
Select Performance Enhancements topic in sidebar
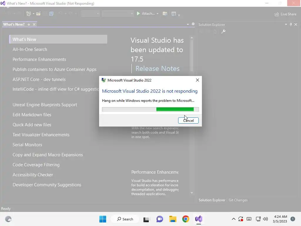(39, 59)
